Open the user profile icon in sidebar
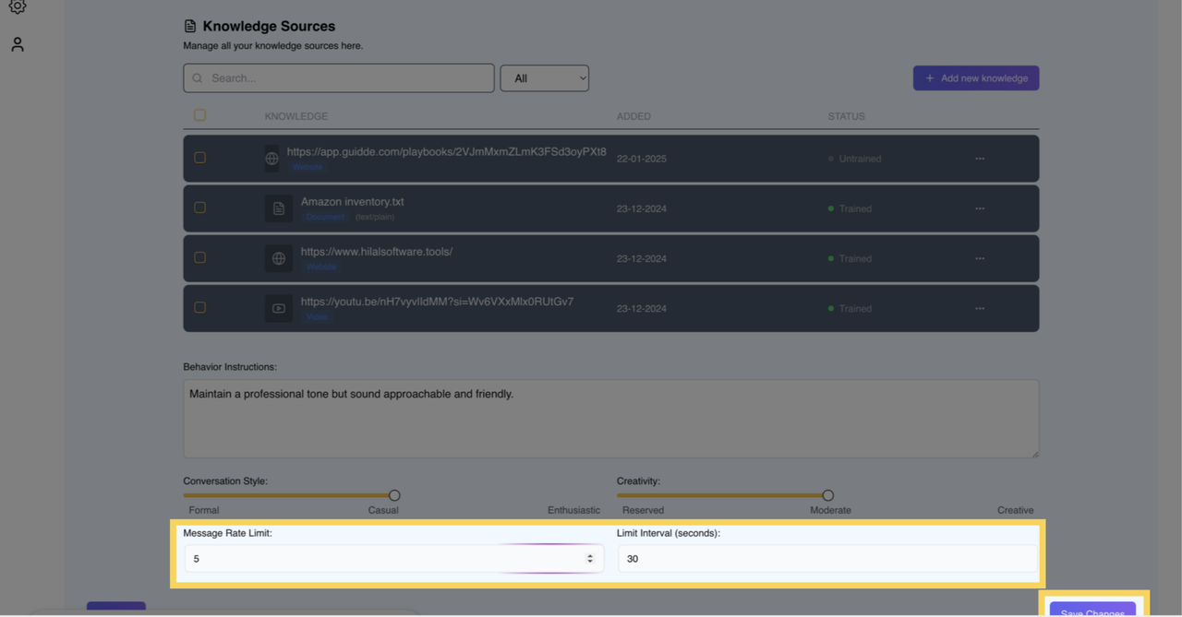 18,44
